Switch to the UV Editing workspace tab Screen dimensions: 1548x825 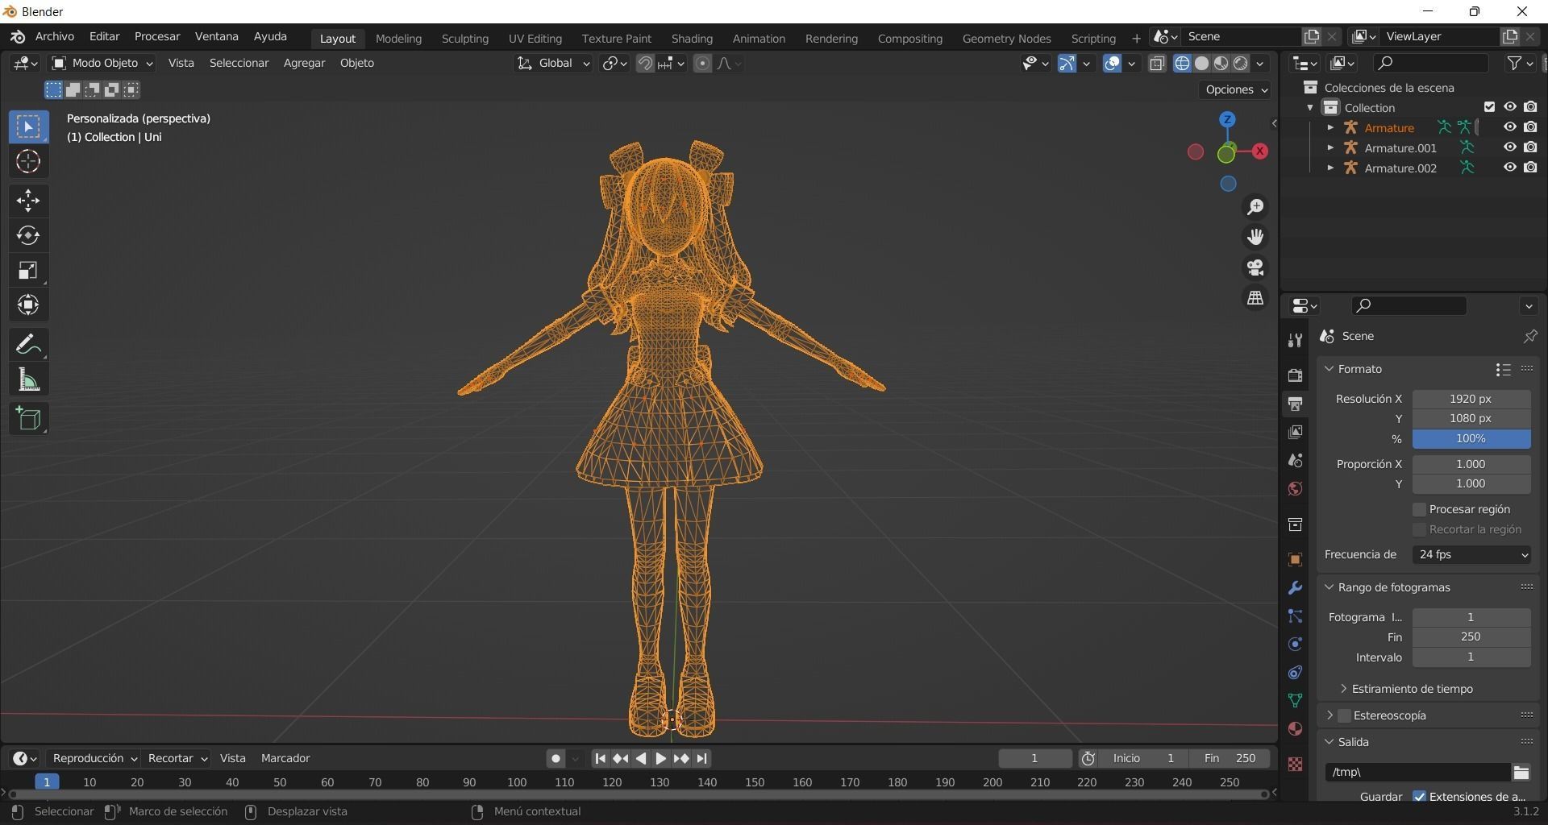535,39
